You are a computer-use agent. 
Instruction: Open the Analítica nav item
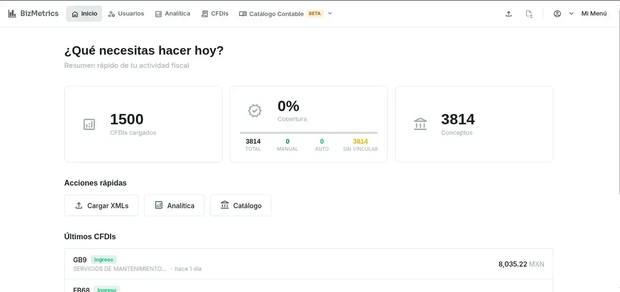[x=173, y=14]
